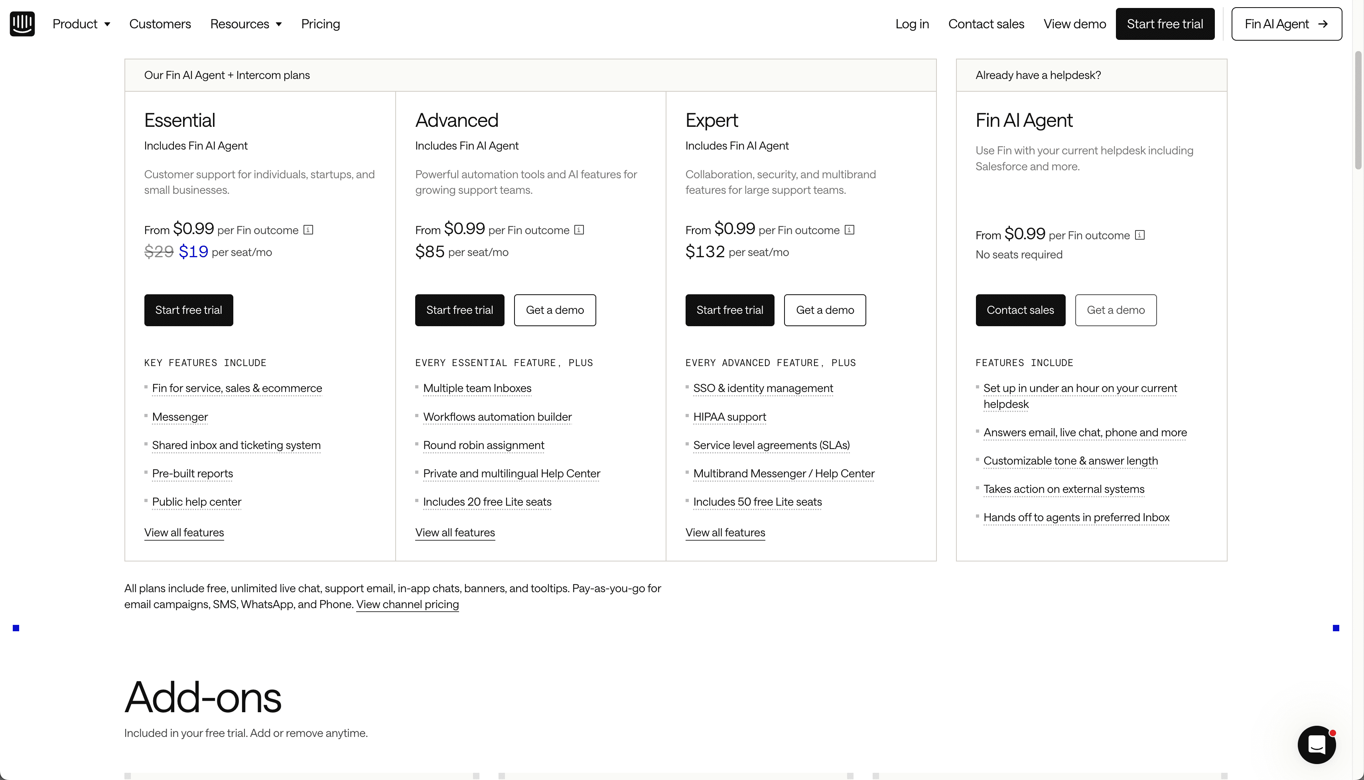Start free trial for Advanced plan

coord(460,310)
